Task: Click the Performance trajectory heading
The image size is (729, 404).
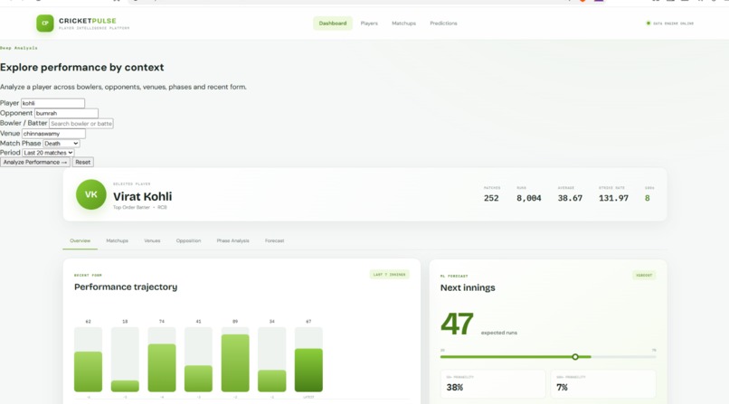Action: click(x=126, y=287)
